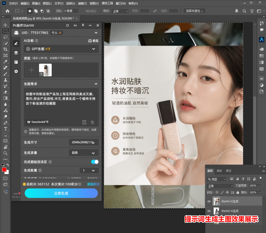Open the StartAI plugin icon in right dock
266x233 pixels.
pyautogui.click(x=262, y=39)
